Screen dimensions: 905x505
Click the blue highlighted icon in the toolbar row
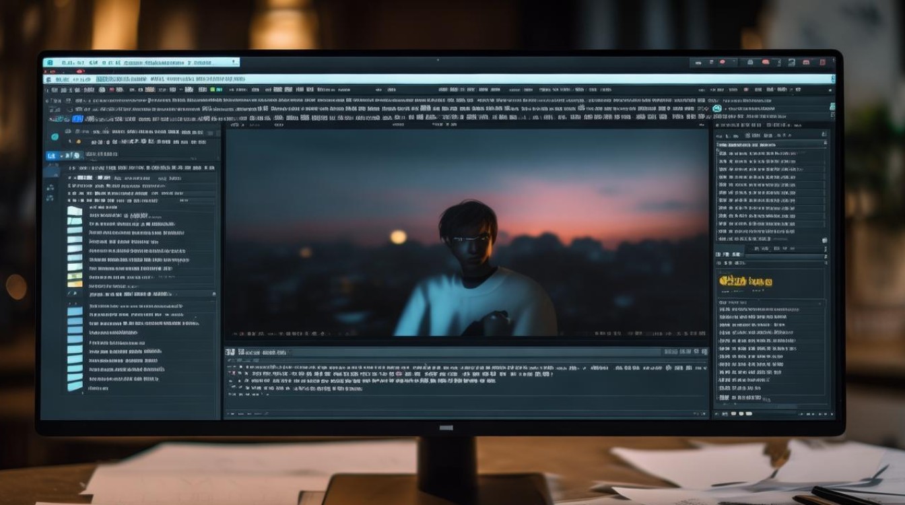click(78, 119)
